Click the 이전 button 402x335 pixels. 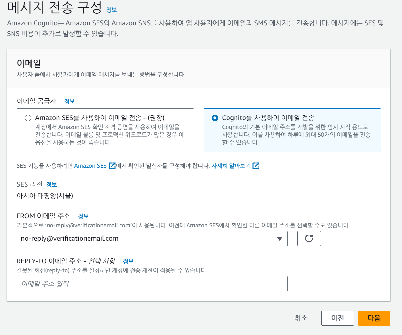tap(338, 318)
